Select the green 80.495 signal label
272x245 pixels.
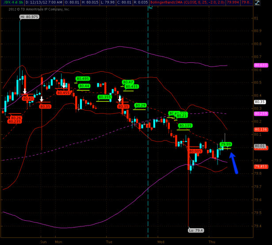83,79
